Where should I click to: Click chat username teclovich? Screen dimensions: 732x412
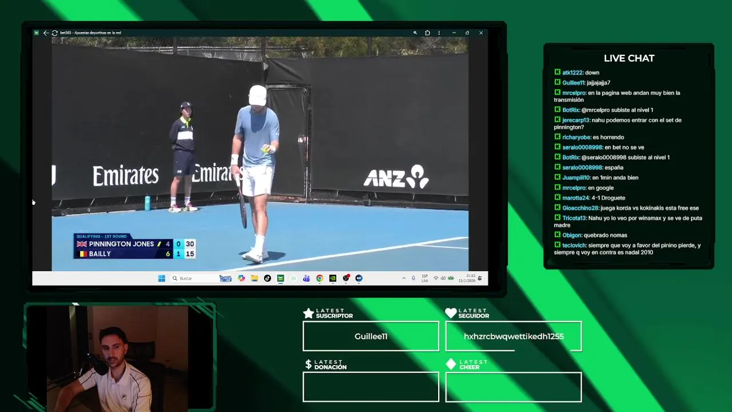574,245
